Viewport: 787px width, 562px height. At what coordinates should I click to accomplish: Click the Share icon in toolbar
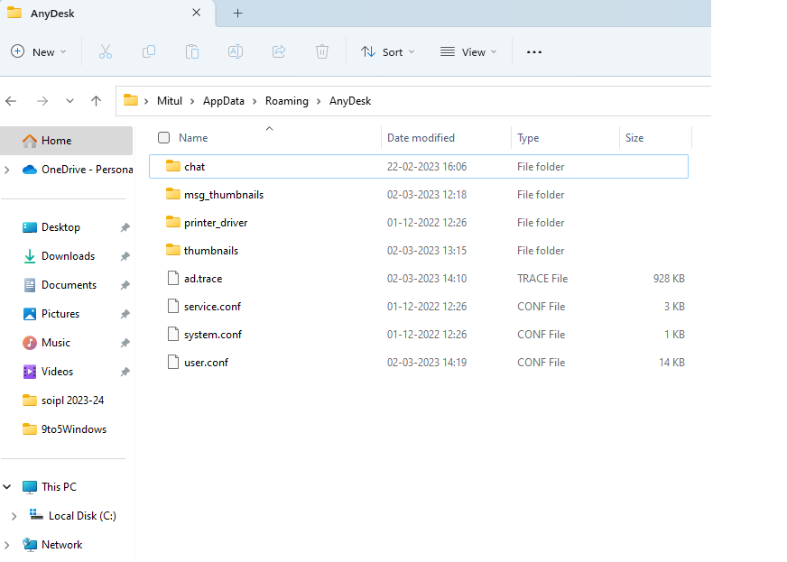click(279, 51)
